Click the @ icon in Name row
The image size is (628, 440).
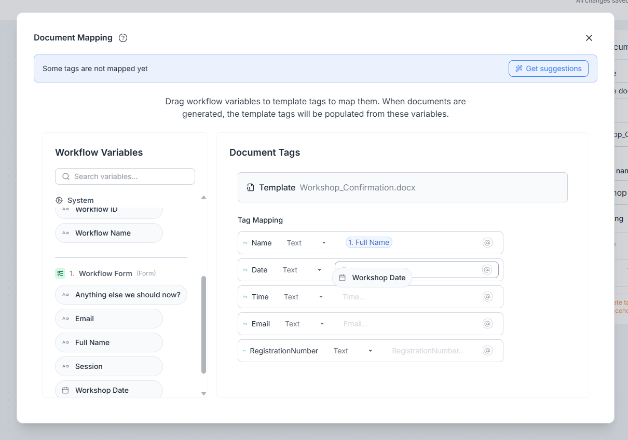pyautogui.click(x=487, y=243)
